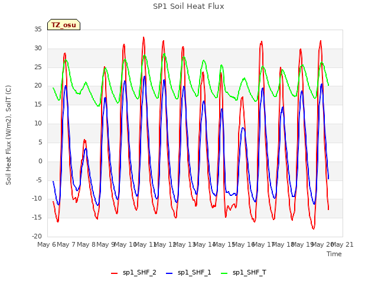The height and width of the screenshot is (284, 378).
Task: Click the -15 y-axis tick label
Action: tap(37, 217)
